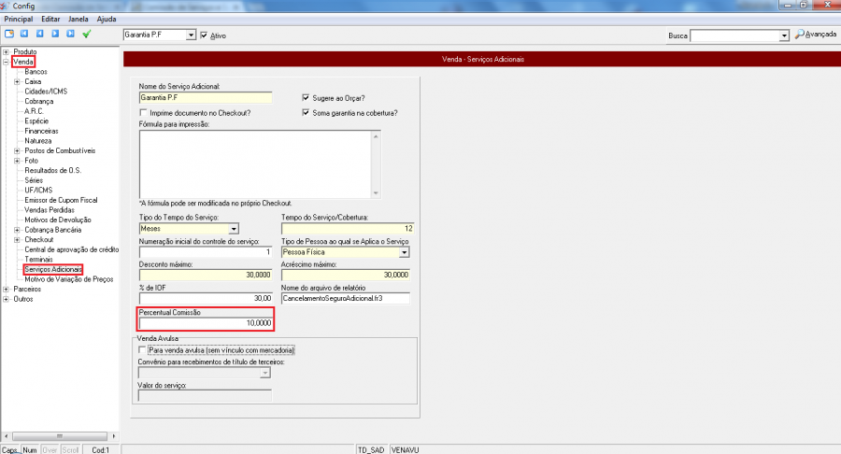The height and width of the screenshot is (454, 841).
Task: Click the new record toolbar icon
Action: pos(9,34)
